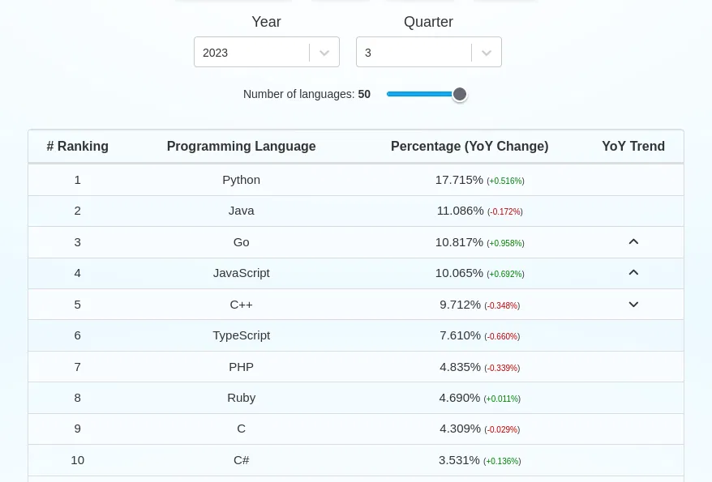Sort by Programming Language column header

pyautogui.click(x=241, y=147)
